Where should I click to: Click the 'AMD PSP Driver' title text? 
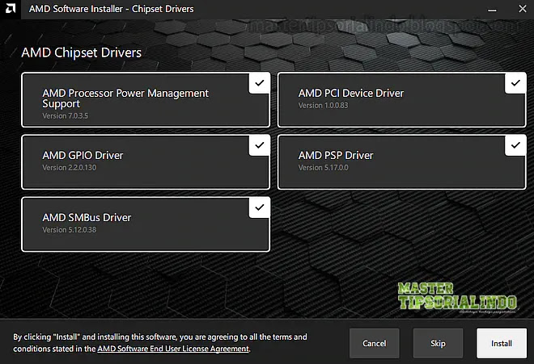coord(336,155)
